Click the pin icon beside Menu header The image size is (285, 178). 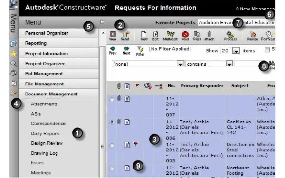click(102, 22)
